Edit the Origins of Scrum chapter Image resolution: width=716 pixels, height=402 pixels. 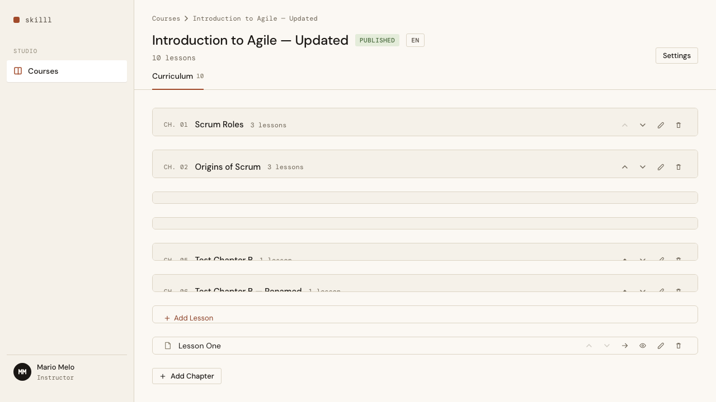tap(661, 167)
